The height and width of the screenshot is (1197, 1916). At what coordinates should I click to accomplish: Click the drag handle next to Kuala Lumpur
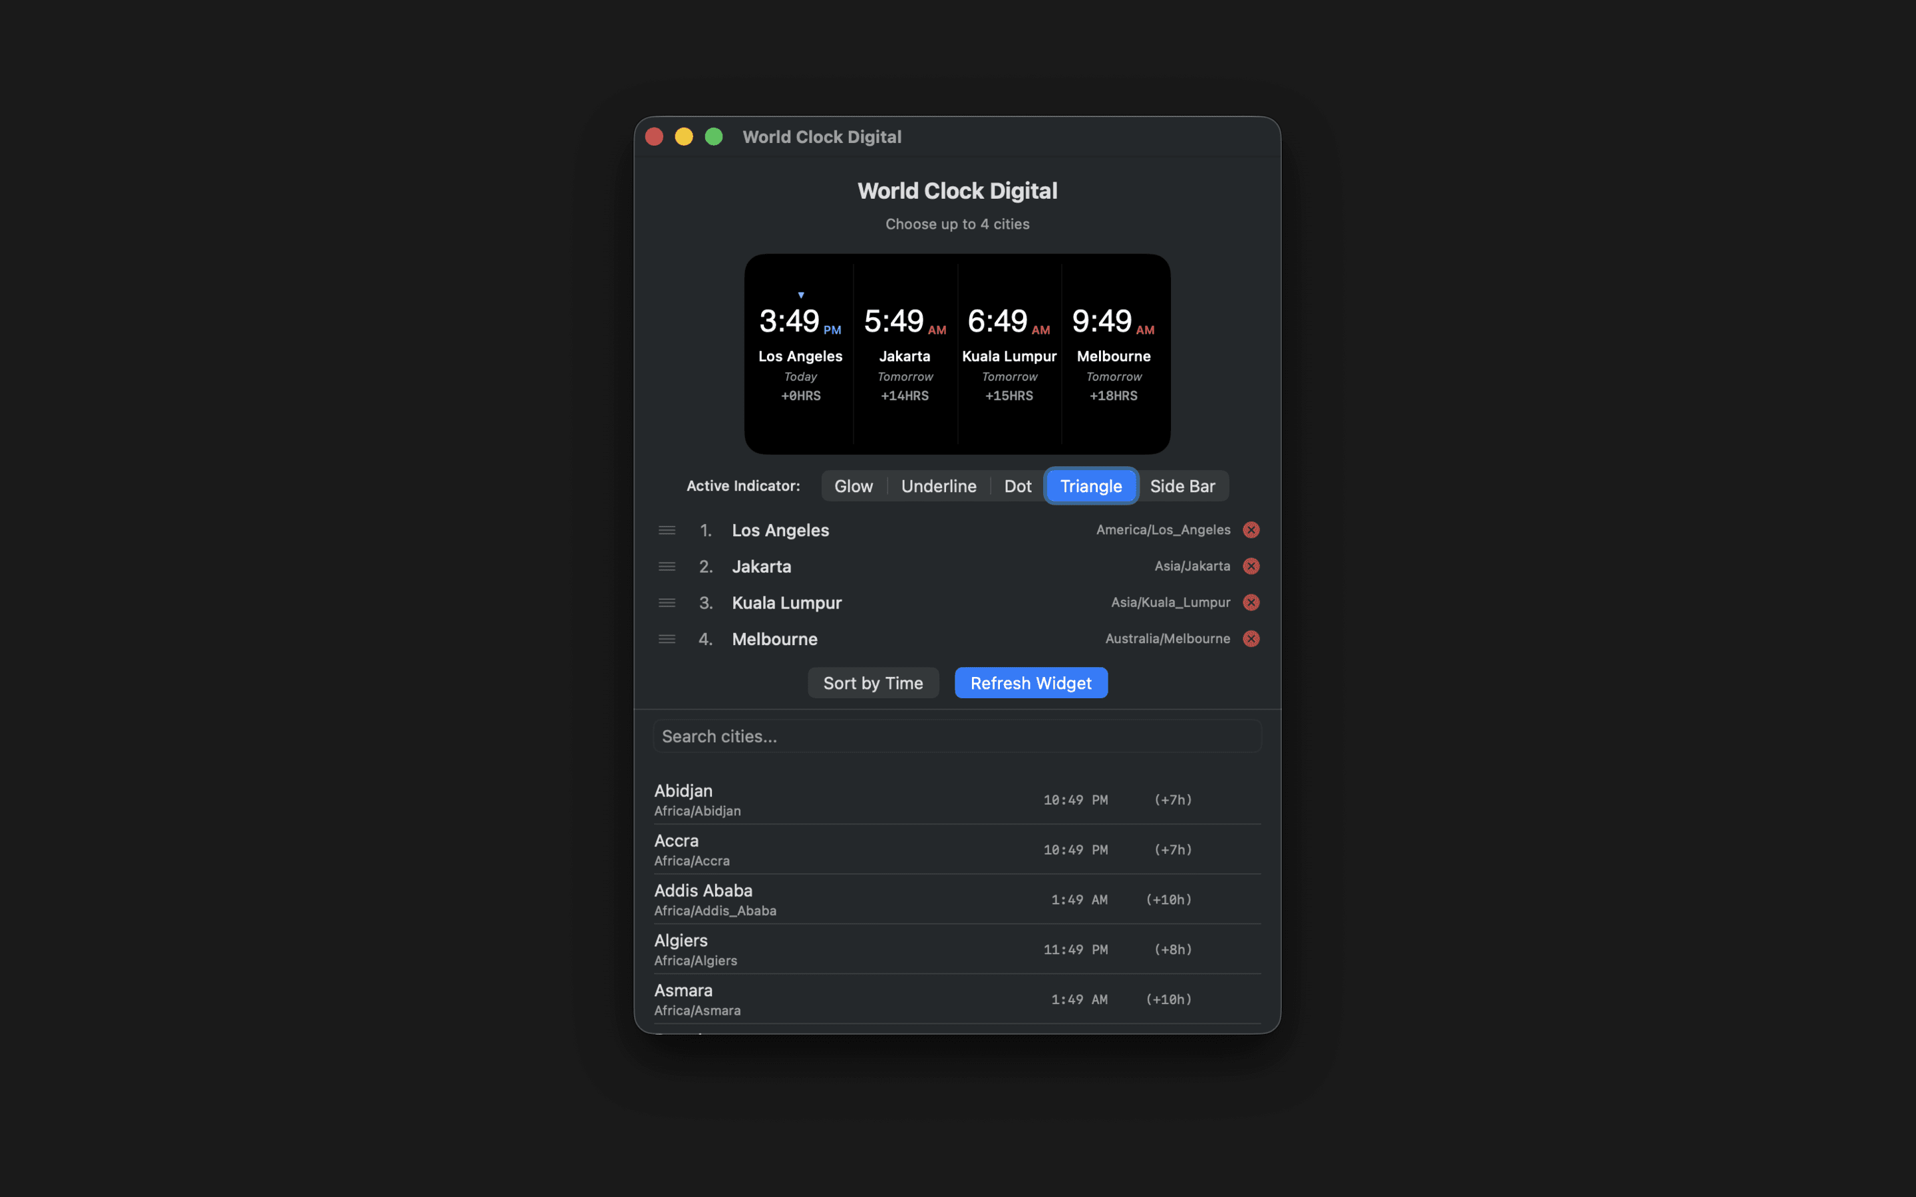pos(667,602)
